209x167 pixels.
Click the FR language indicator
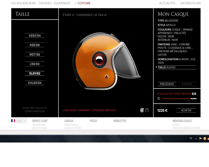(x=191, y=138)
